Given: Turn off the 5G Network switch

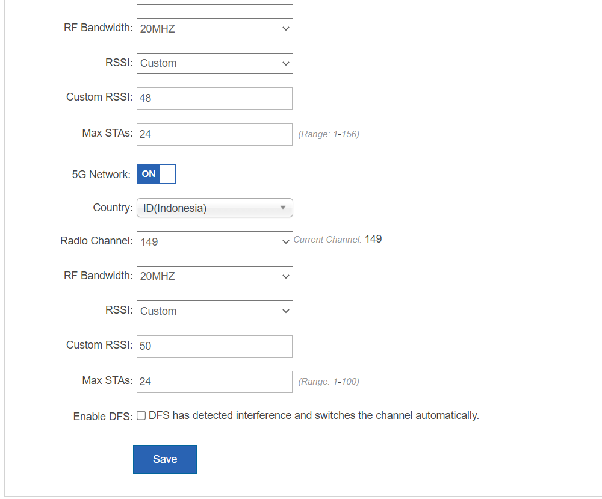Looking at the screenshot, I should coord(157,175).
